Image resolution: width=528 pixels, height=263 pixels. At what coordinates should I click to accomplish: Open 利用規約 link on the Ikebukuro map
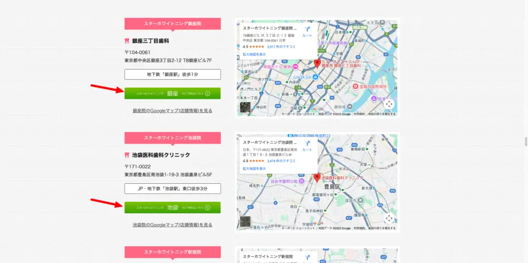tap(359, 229)
